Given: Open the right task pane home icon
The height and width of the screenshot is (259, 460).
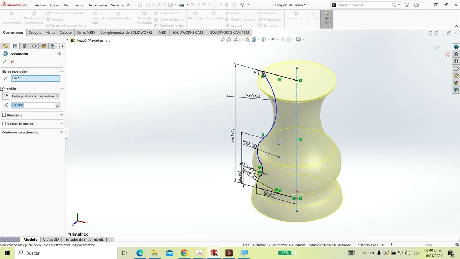Looking at the screenshot, I should point(456,54).
